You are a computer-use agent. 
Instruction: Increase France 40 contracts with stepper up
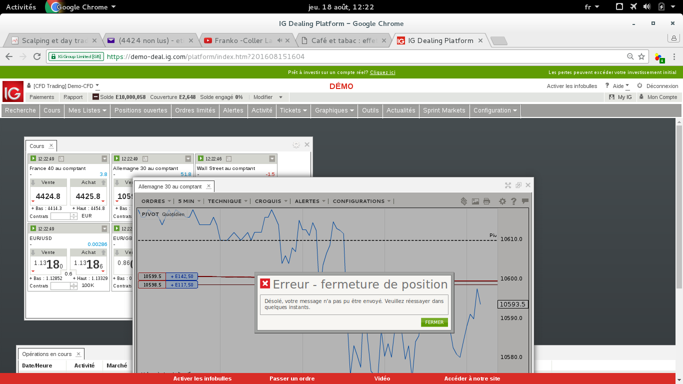[74, 214]
